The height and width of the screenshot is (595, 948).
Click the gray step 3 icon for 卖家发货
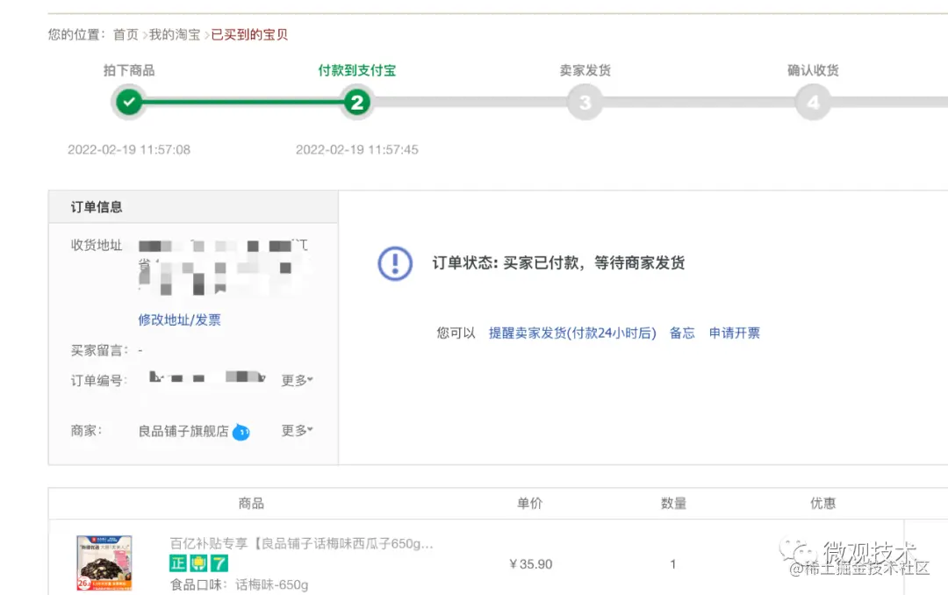point(585,102)
